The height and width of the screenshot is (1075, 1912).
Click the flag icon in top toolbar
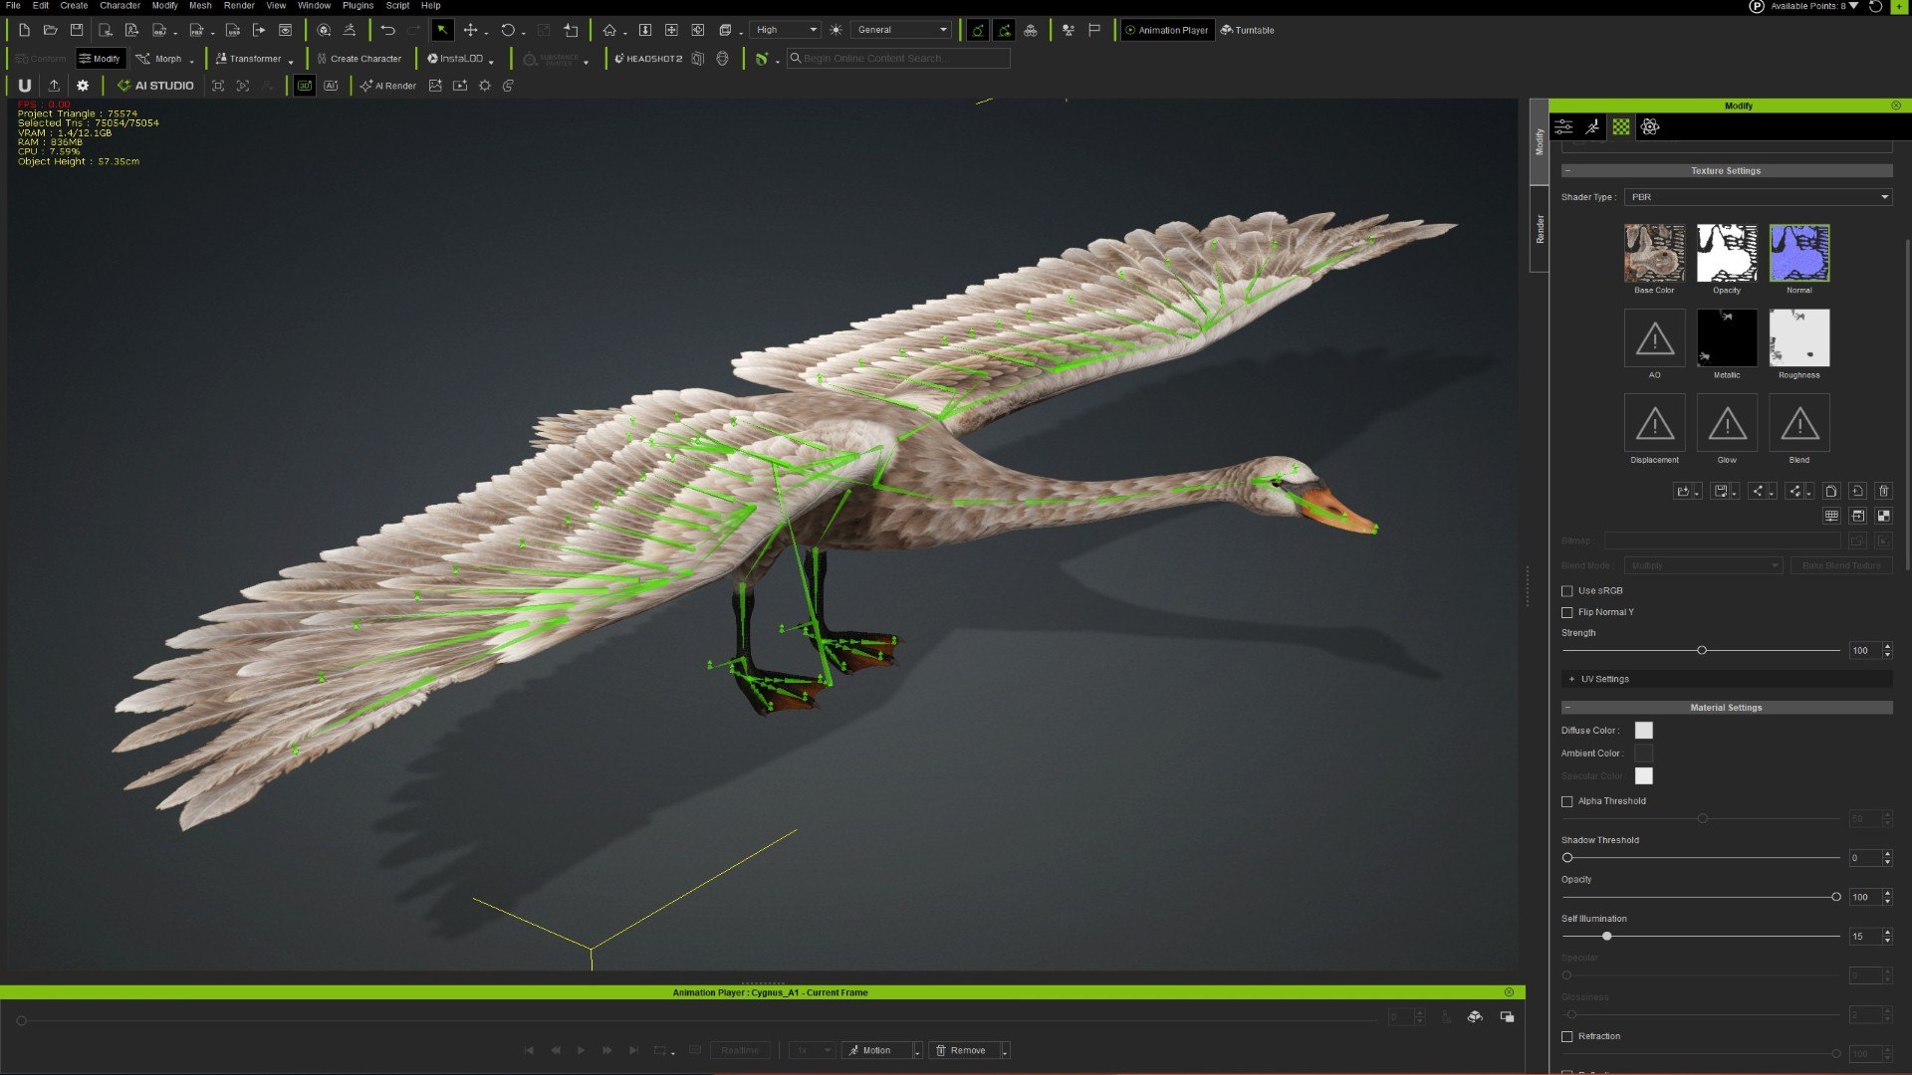[1094, 30]
